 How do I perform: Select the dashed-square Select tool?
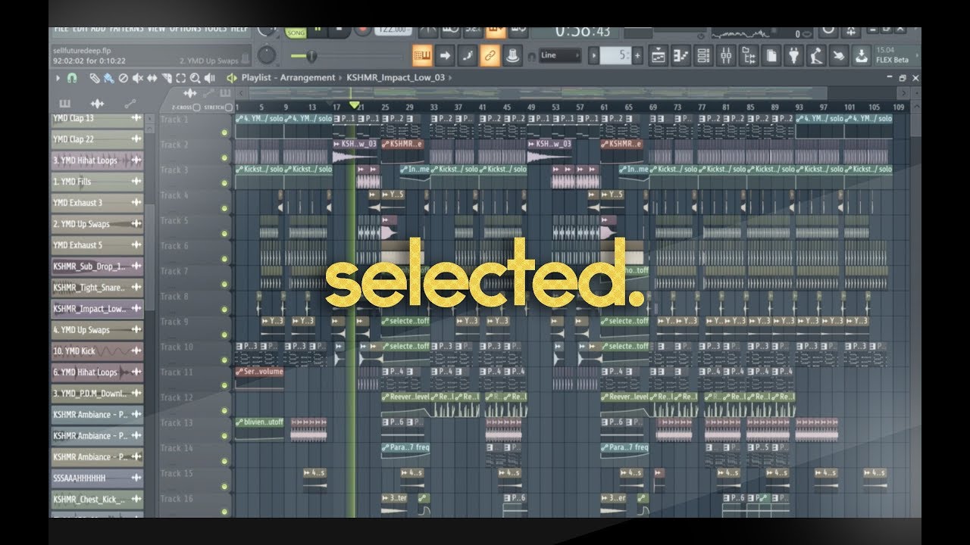pyautogui.click(x=180, y=77)
